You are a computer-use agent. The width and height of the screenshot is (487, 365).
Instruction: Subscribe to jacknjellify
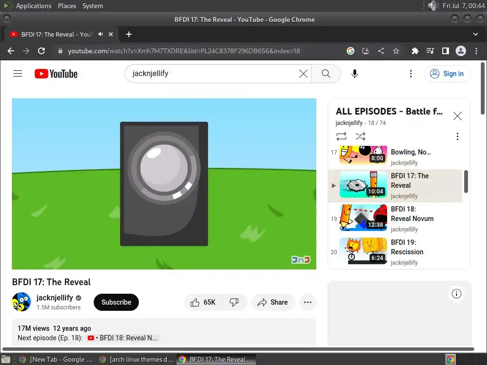[116, 302]
